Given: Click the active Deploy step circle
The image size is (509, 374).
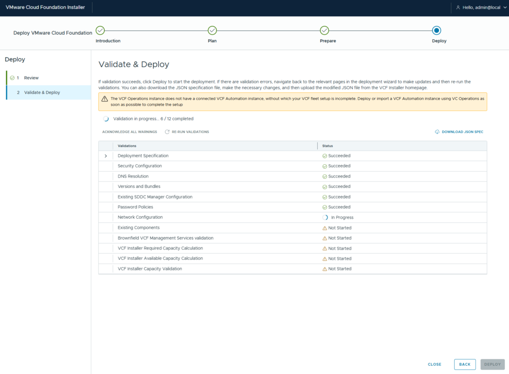Looking at the screenshot, I should pyautogui.click(x=436, y=30).
